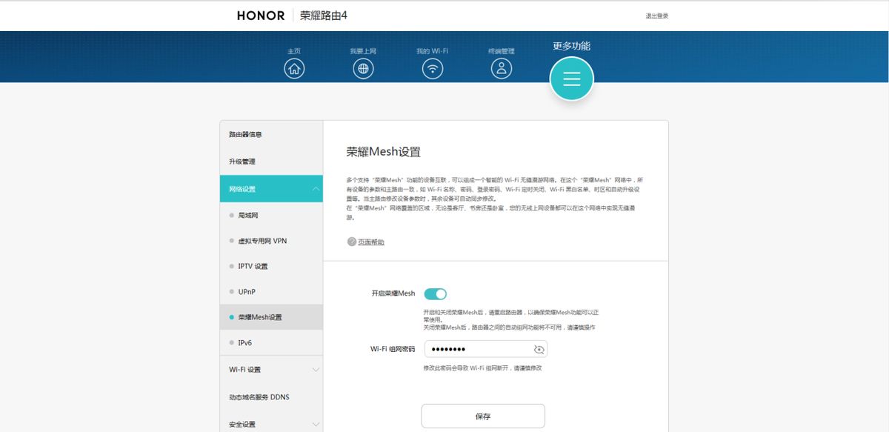This screenshot has height=432, width=889.
Task: Click the 保存 button
Action: click(483, 416)
